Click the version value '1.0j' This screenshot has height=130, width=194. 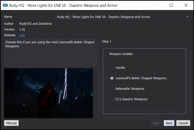pos(22,29)
